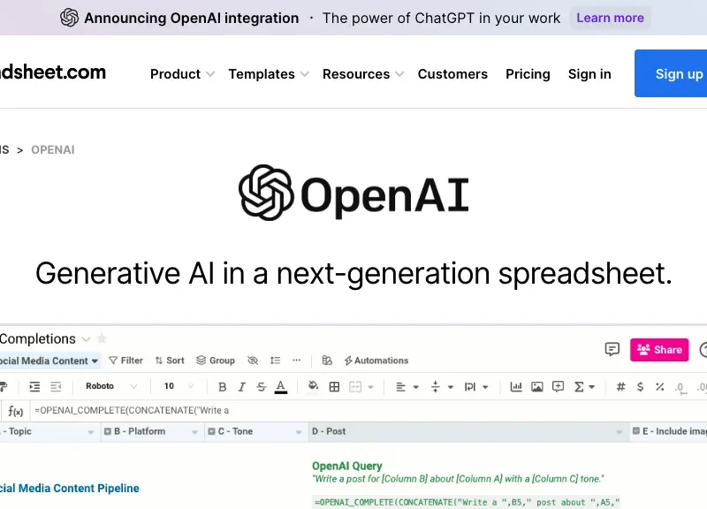Click the pink Share button
The height and width of the screenshot is (509, 707).
pos(659,349)
